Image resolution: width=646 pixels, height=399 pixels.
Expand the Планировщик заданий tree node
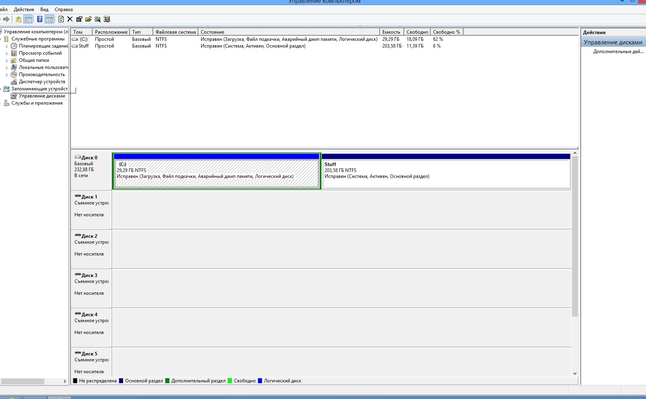[x=7, y=46]
